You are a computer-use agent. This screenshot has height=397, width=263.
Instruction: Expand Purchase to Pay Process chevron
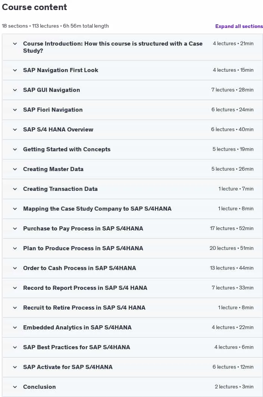15,228
